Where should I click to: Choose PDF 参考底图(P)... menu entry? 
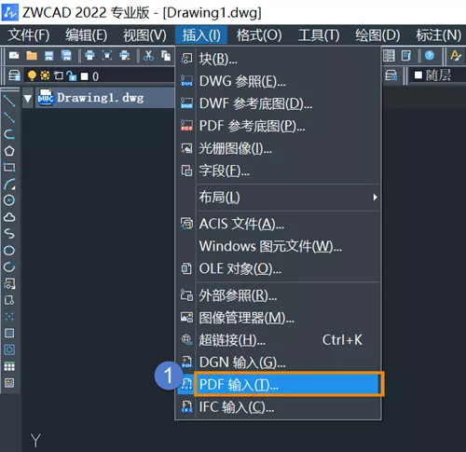pyautogui.click(x=278, y=126)
